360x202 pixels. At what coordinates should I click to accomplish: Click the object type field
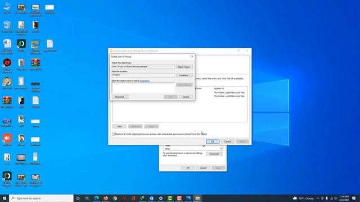(143, 67)
